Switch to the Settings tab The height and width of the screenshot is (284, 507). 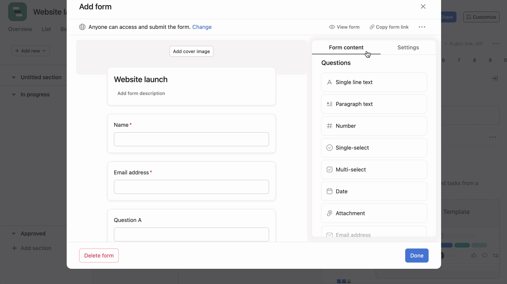click(408, 48)
